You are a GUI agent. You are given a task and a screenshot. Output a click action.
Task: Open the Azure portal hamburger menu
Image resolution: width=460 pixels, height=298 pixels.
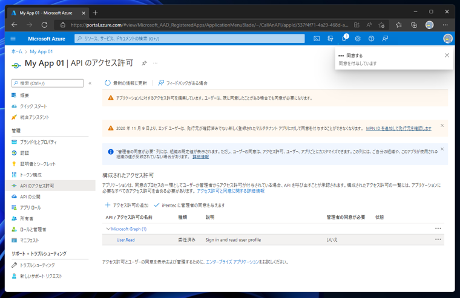(13, 39)
